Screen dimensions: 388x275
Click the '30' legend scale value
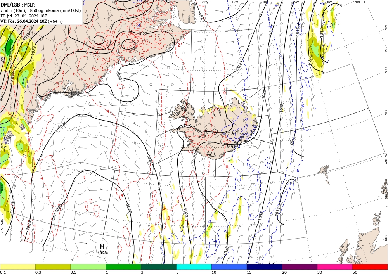tap(320, 272)
